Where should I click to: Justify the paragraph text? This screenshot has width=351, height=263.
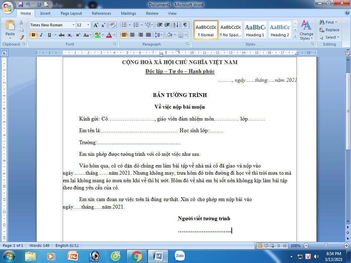[148, 35]
